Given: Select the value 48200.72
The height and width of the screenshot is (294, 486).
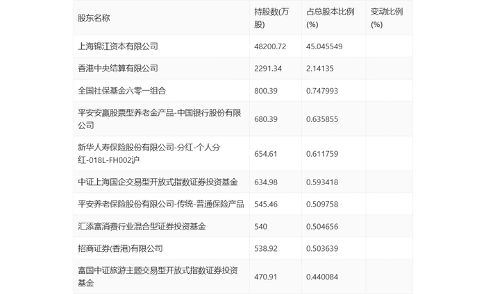Looking at the screenshot, I should coord(270,46).
